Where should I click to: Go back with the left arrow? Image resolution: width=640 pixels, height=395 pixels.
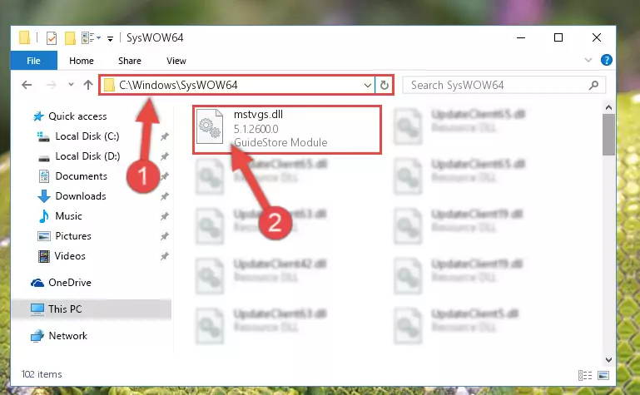(x=27, y=85)
